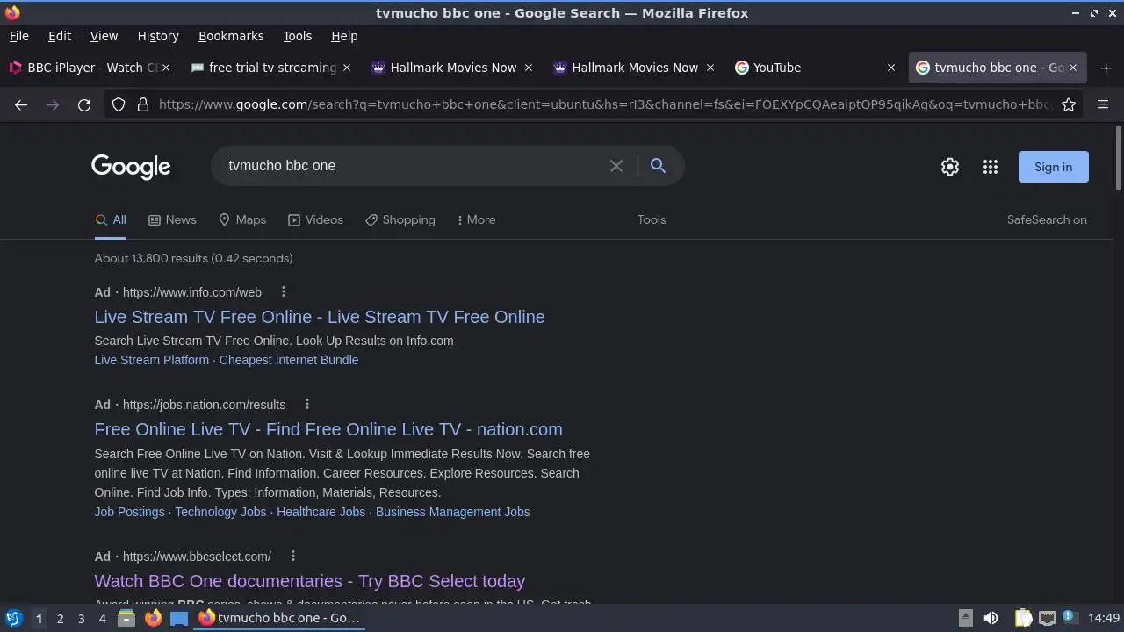Open SafeSearch on settings
The image size is (1124, 632).
pyautogui.click(x=1047, y=219)
